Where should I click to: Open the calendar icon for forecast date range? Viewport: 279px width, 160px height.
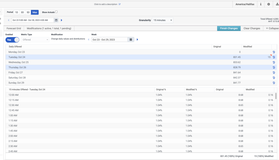[x=56, y=20]
